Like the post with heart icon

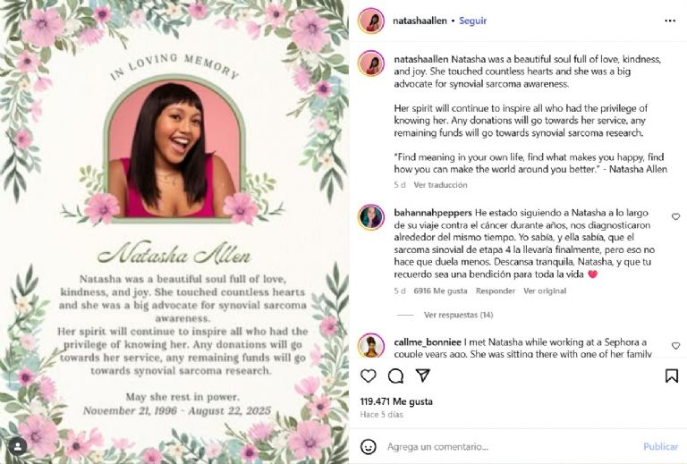(368, 375)
